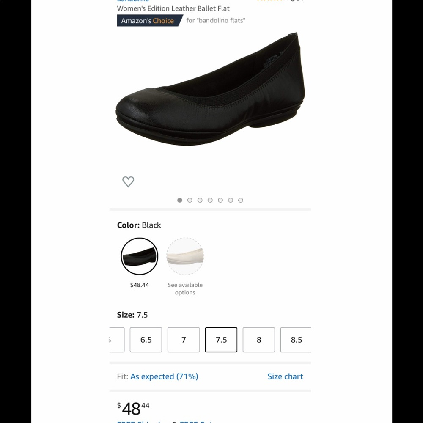The image size is (423, 423).
Task: Confirm the selected size 7.5 option
Action: click(221, 340)
